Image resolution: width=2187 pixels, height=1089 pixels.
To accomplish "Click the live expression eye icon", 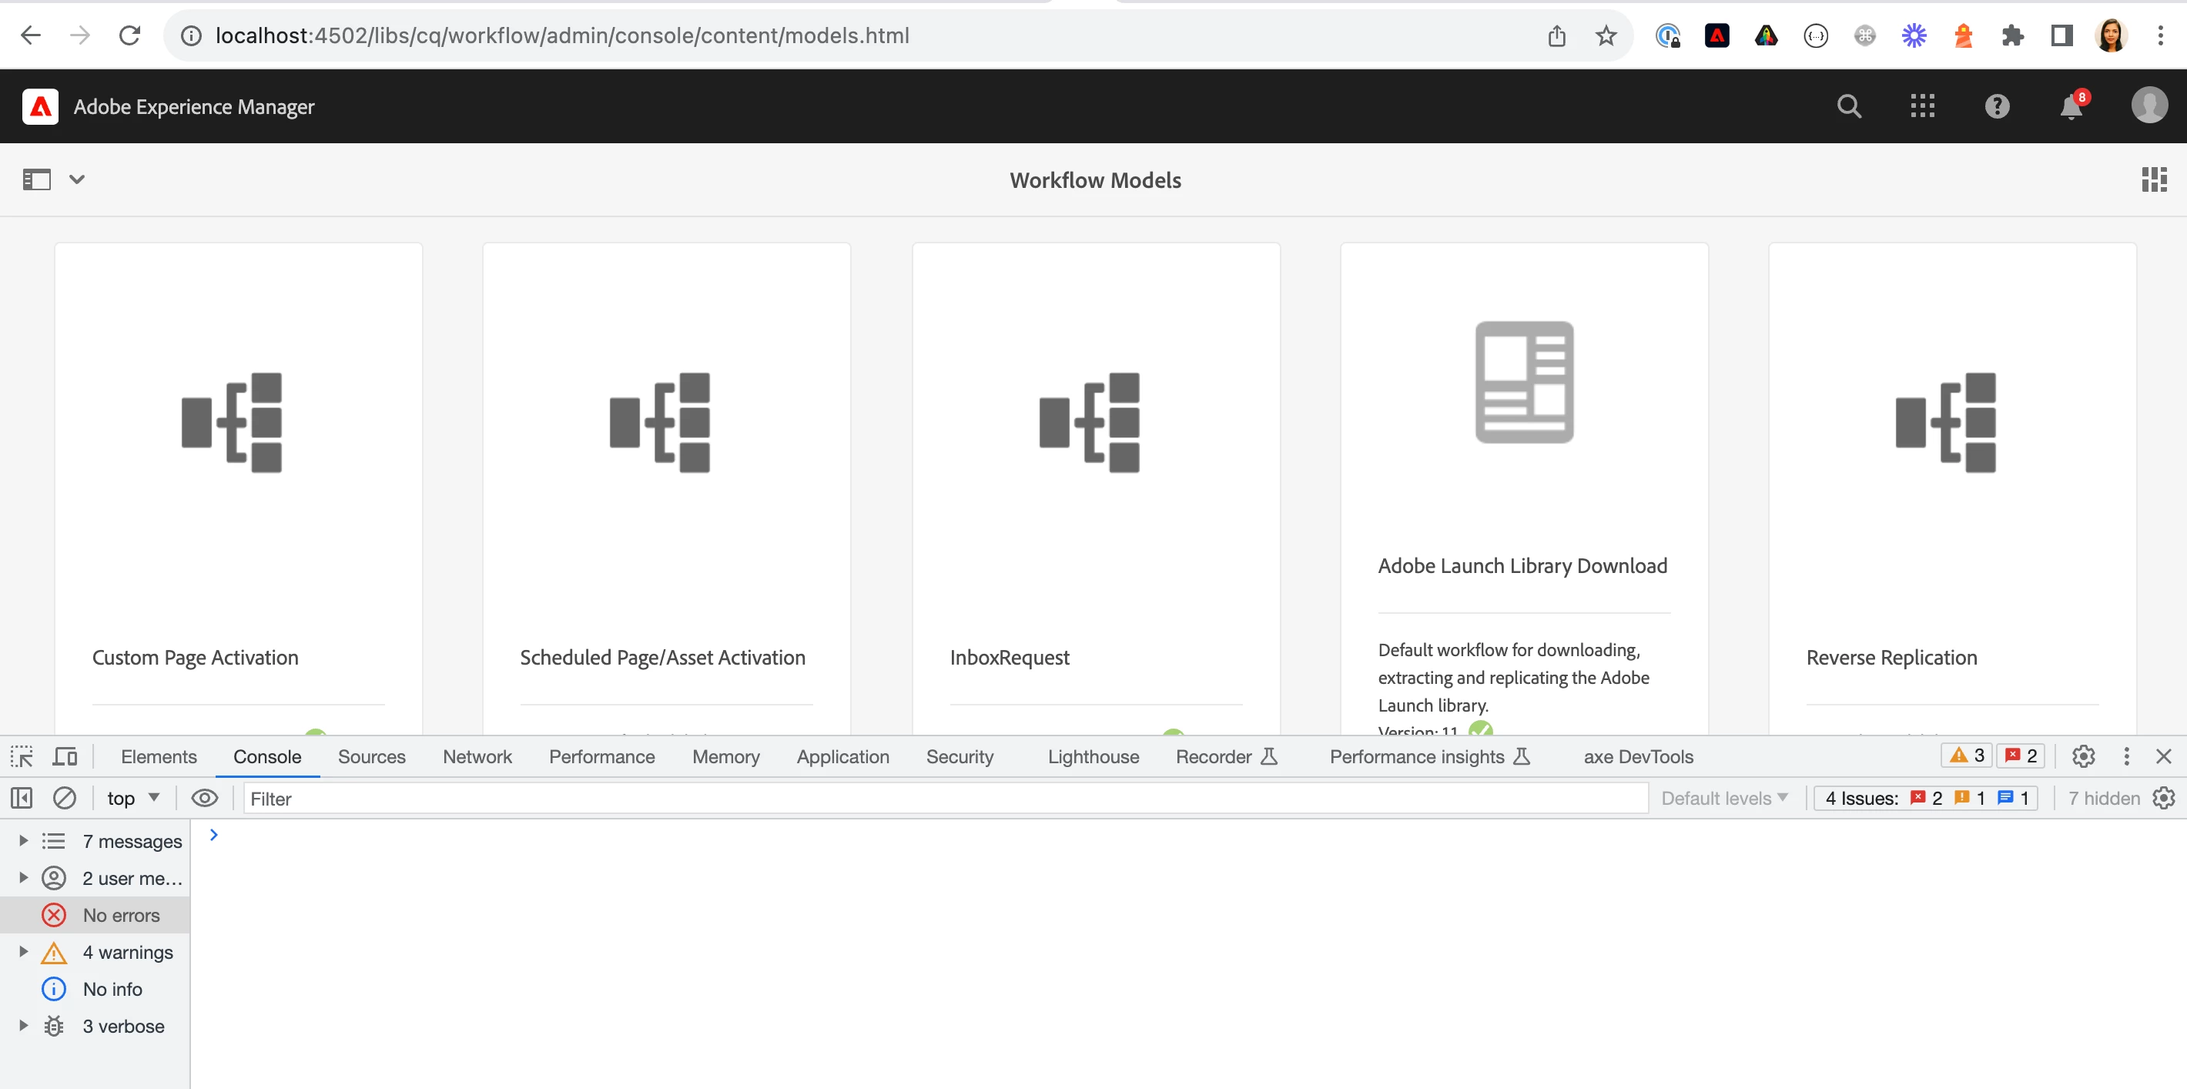I will coord(205,798).
